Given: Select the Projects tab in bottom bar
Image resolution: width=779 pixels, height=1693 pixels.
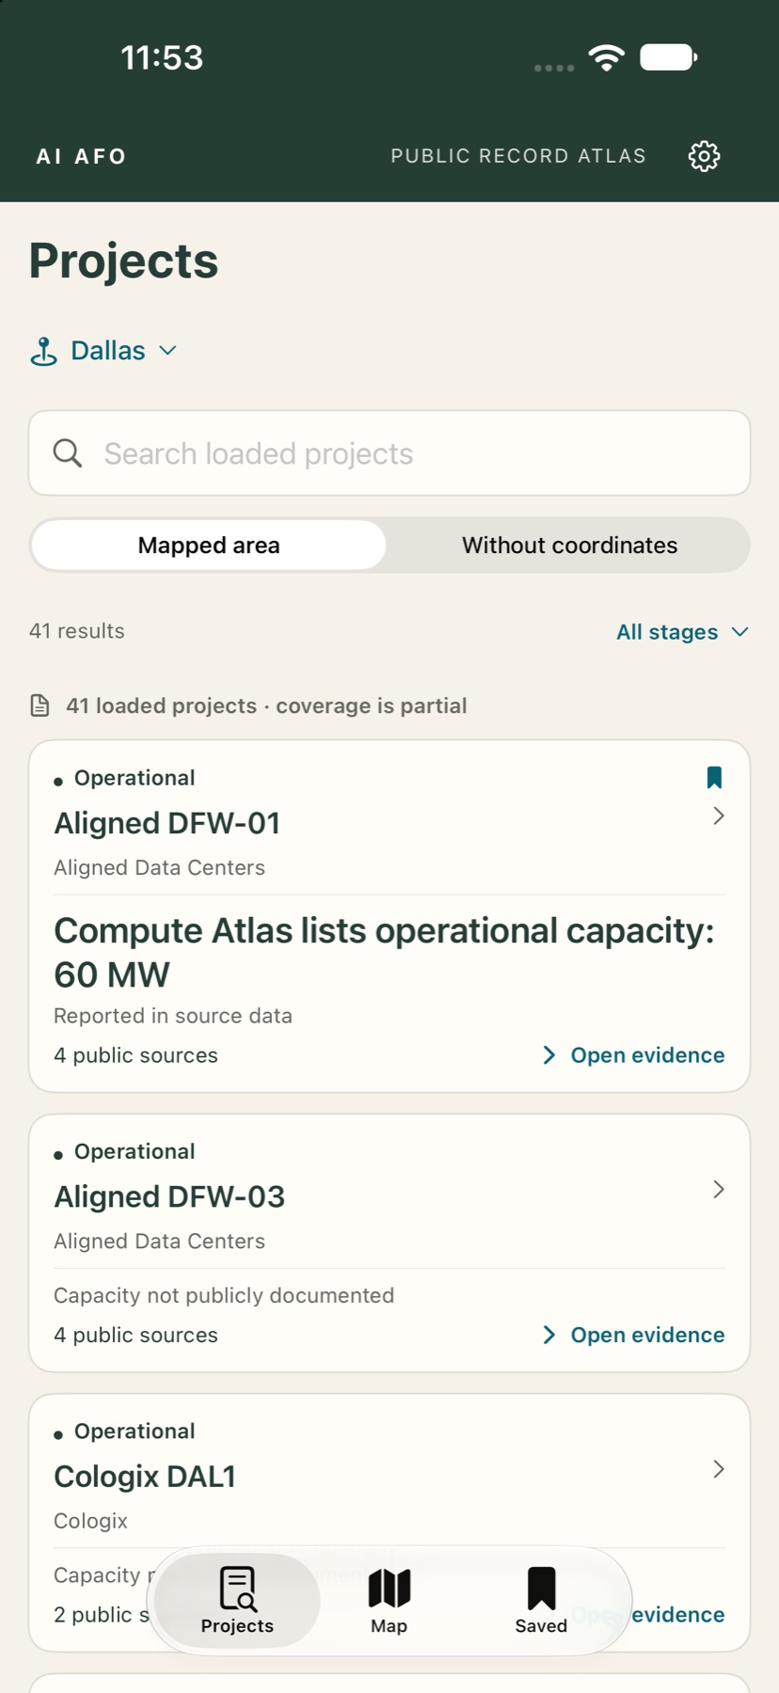Looking at the screenshot, I should [x=237, y=1601].
